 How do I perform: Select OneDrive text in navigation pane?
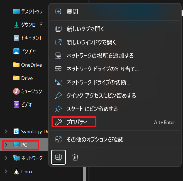(31, 65)
